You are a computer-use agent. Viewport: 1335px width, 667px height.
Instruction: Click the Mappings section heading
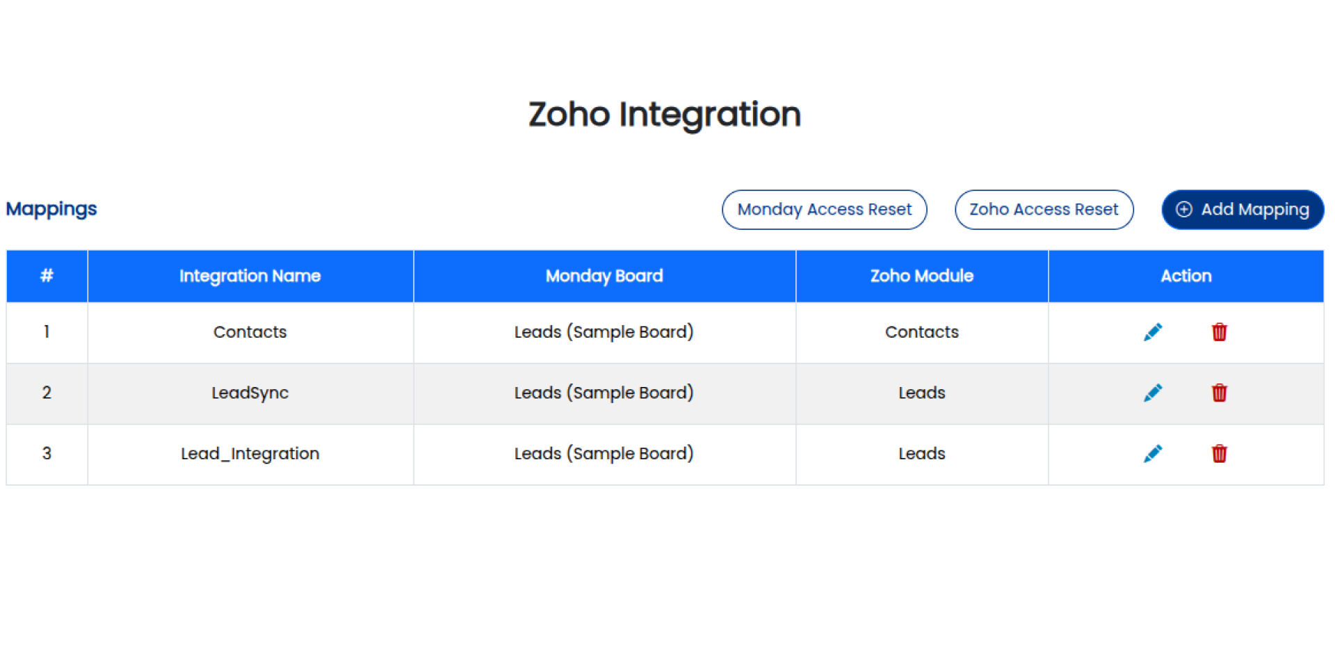tap(51, 209)
